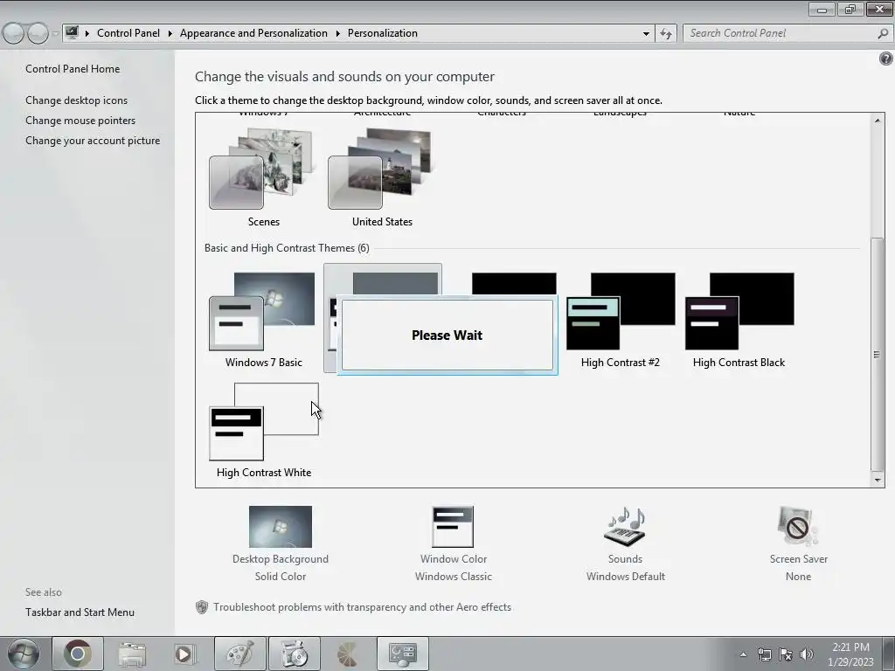This screenshot has height=671, width=895.
Task: Click the Forward navigation button
Action: tap(38, 33)
